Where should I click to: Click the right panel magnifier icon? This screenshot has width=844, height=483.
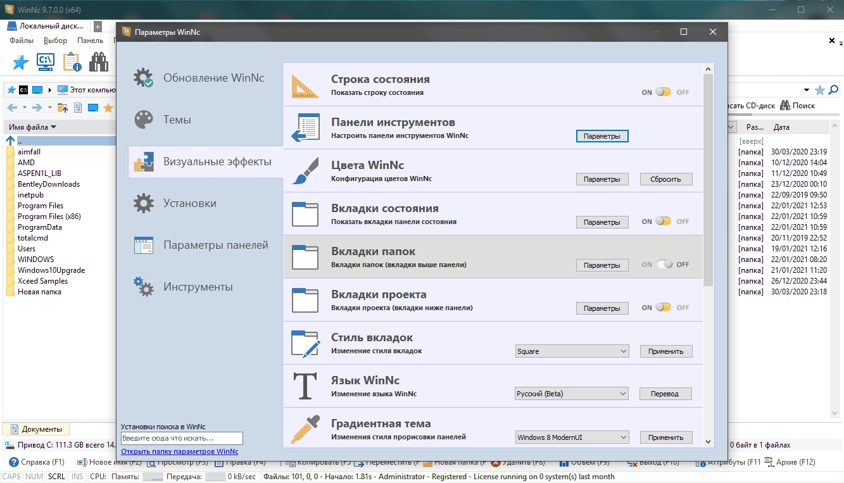(833, 90)
